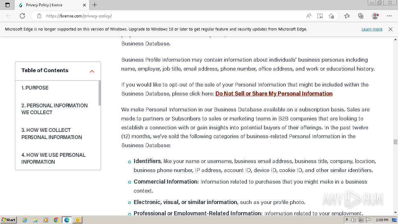Close the Privacy Policy tab

click(x=85, y=5)
